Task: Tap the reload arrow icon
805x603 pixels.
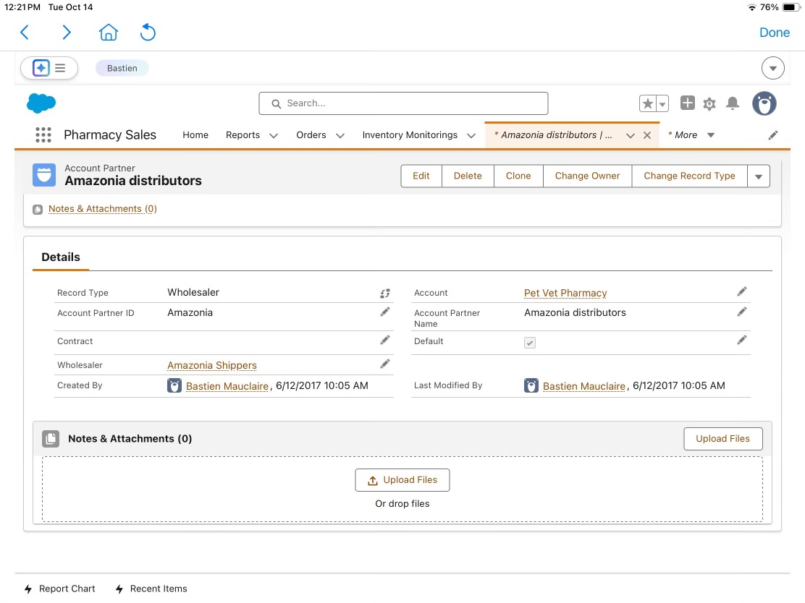Action: [x=148, y=33]
